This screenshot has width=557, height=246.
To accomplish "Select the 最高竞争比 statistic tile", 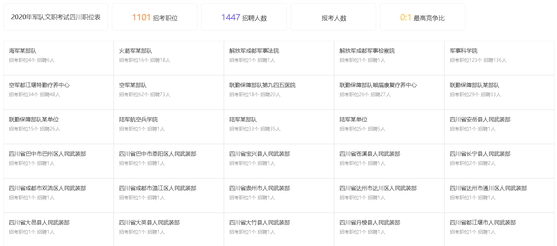I will click(422, 17).
